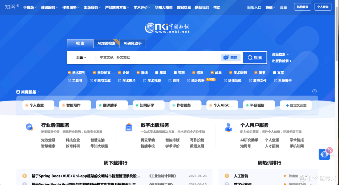Click the CNKI logo at top center

tap(167, 28)
